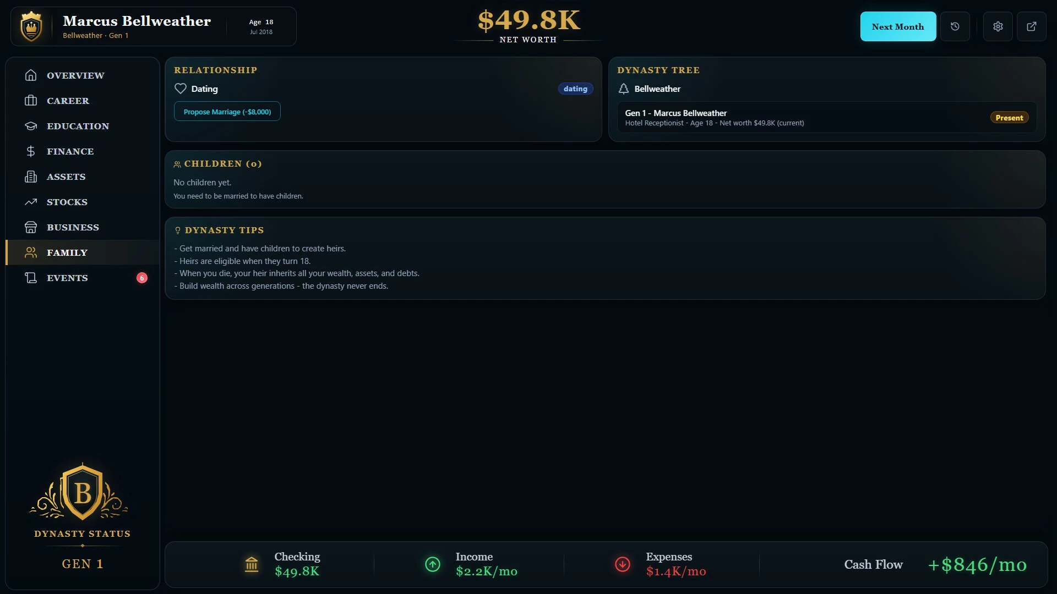
Task: Open the history clock icon
Action: click(x=955, y=26)
